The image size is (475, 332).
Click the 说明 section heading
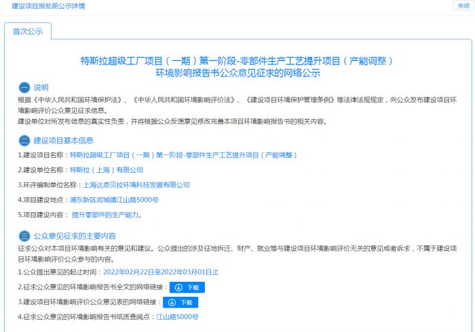pos(41,87)
